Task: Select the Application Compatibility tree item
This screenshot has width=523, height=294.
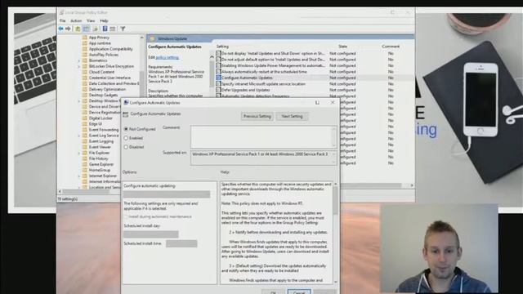Action: click(111, 49)
